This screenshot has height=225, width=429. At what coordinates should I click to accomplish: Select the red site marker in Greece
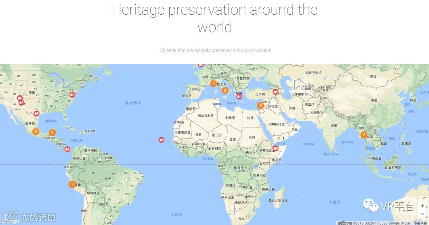click(239, 96)
